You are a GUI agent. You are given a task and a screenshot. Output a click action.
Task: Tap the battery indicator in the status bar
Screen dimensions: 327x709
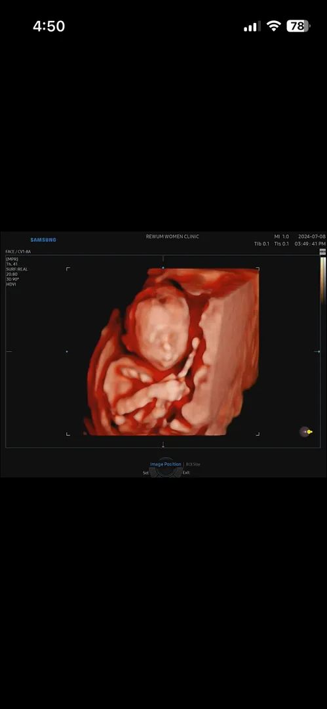coord(298,26)
